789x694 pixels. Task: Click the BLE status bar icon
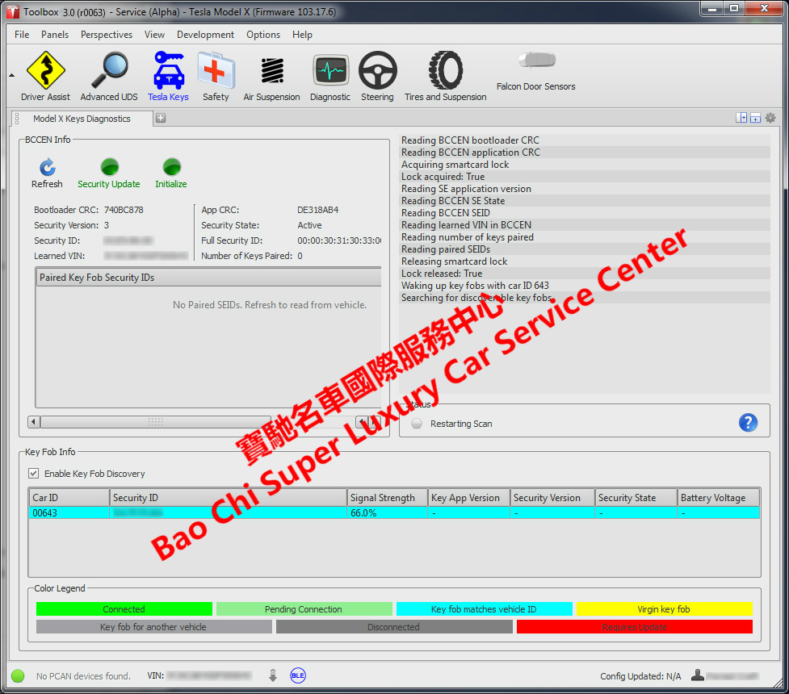point(298,675)
